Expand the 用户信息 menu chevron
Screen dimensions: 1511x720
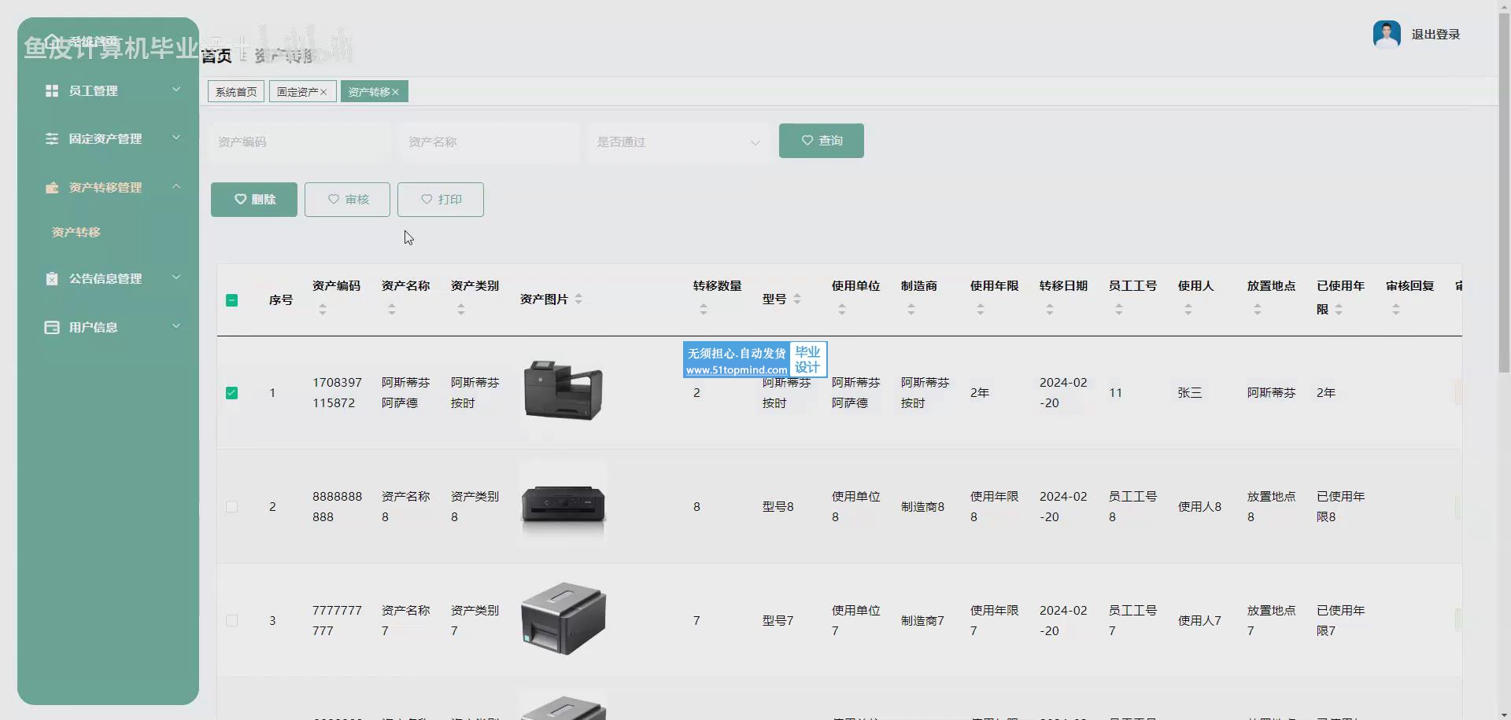tap(176, 326)
